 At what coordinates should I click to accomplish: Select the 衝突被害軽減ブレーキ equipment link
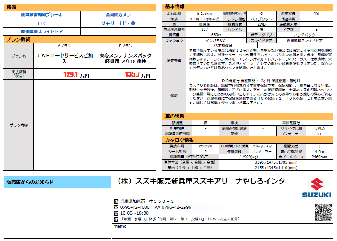42,15
